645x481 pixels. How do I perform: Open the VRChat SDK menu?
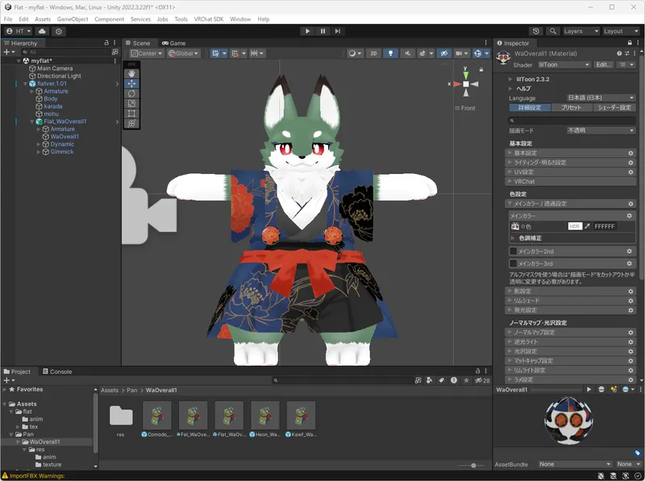click(209, 19)
